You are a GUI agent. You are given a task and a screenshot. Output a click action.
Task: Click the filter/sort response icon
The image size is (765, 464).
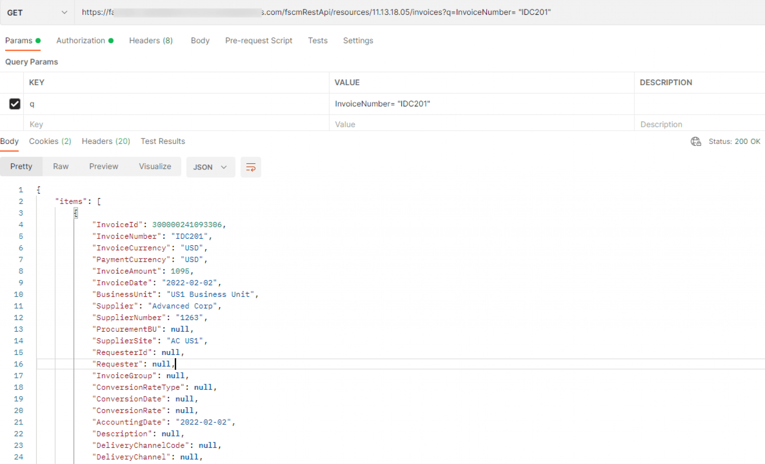(250, 167)
